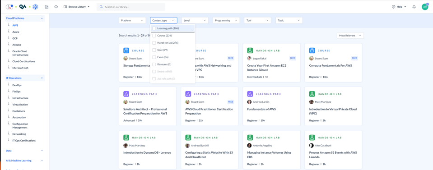Open the user avatar profile icon
Screen dimensions: 433x170
(425, 7)
